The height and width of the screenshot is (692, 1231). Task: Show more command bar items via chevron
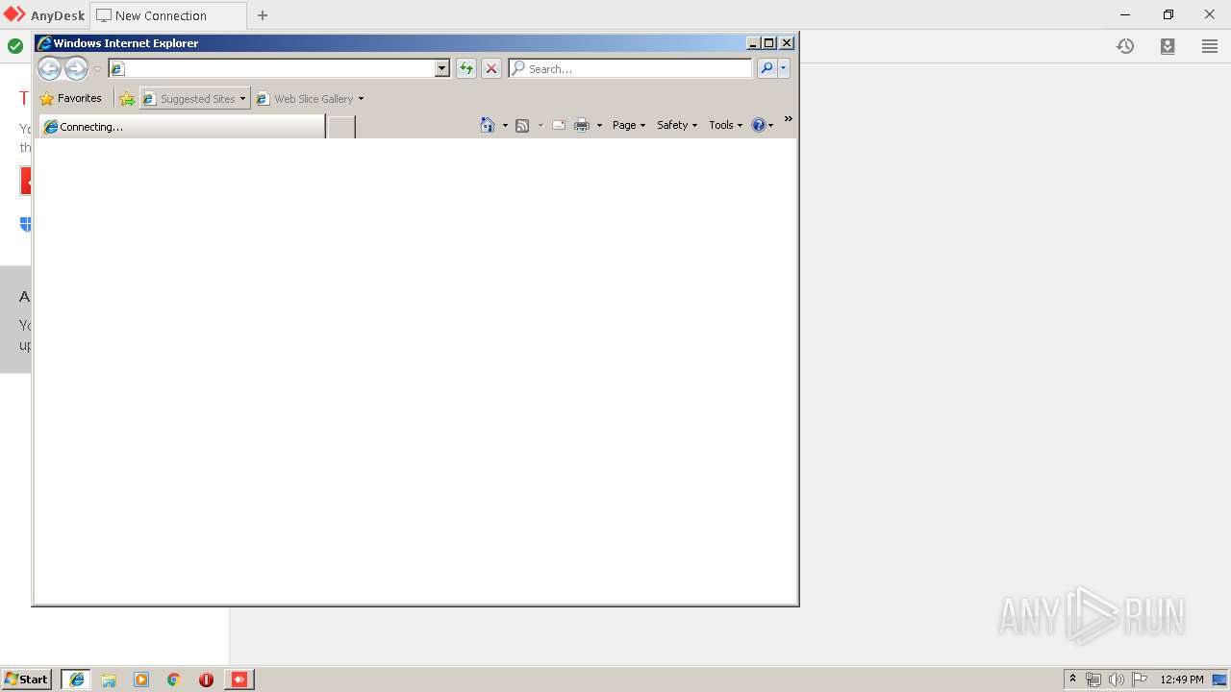789,119
